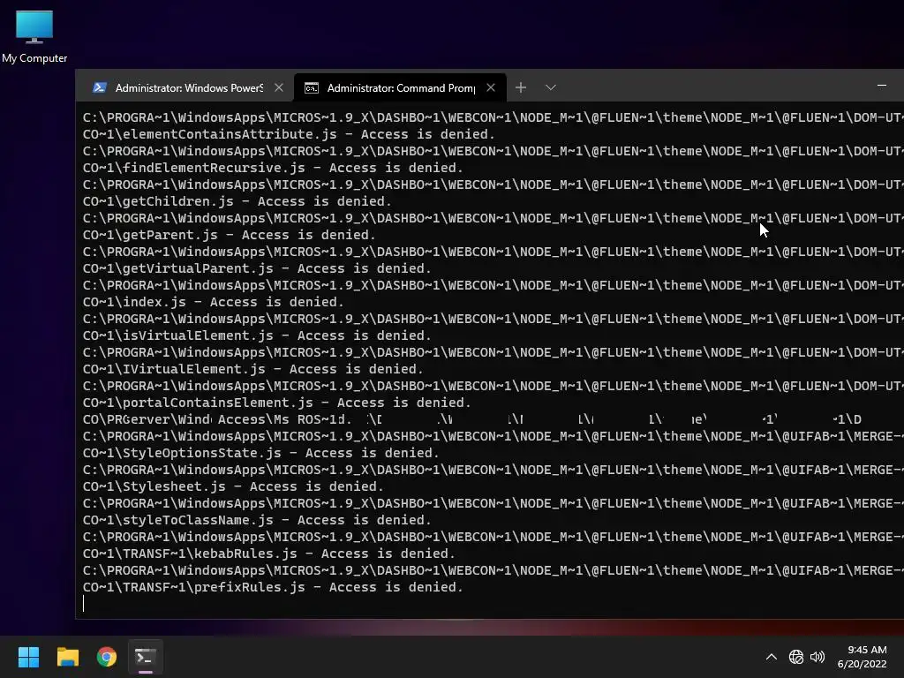Click the terminal cursor input line
The height and width of the screenshot is (678, 904).
pyautogui.click(x=84, y=604)
